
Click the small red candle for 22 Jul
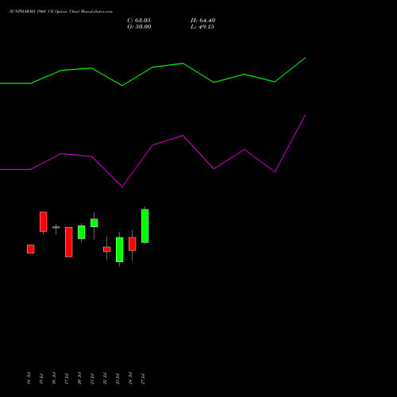(107, 249)
